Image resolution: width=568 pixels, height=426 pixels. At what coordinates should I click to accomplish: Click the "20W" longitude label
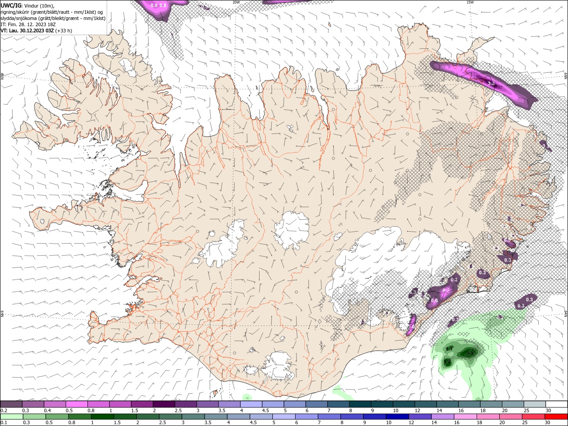tap(236, 2)
